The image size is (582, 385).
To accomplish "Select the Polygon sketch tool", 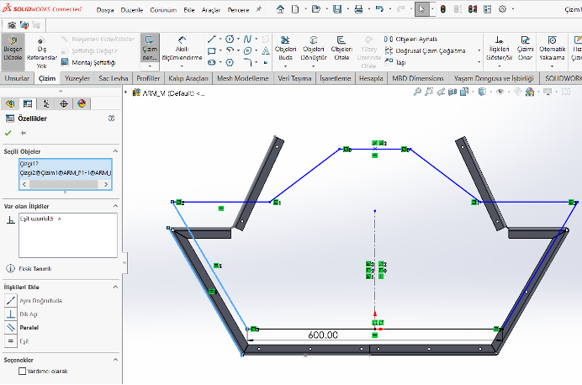I will (230, 62).
